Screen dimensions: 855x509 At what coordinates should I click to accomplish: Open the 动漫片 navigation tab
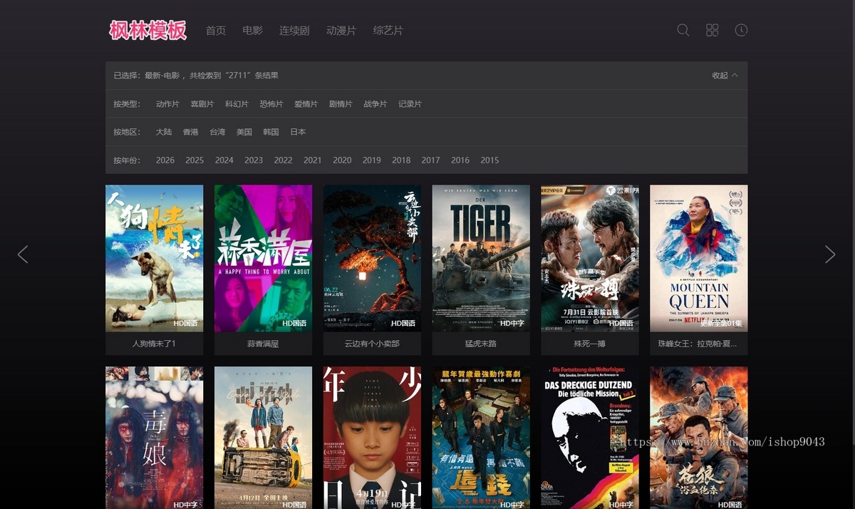[341, 31]
